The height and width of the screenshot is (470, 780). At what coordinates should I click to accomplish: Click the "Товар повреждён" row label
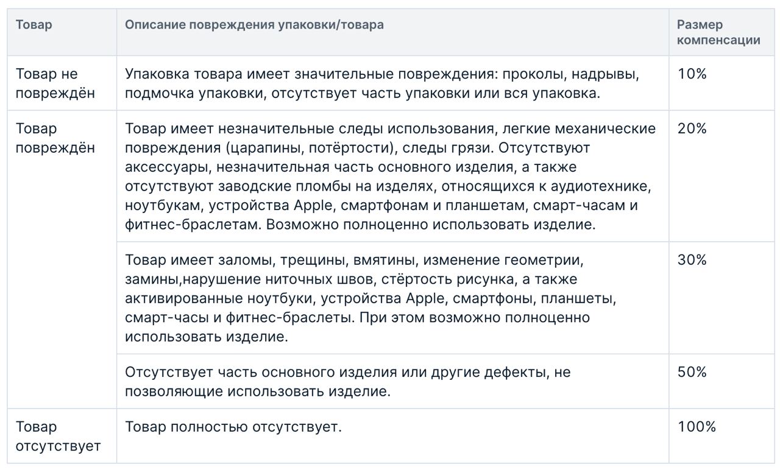coord(55,138)
